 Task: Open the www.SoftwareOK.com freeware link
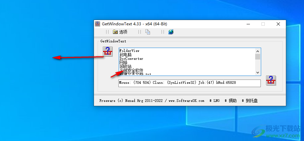click(x=186, y=101)
